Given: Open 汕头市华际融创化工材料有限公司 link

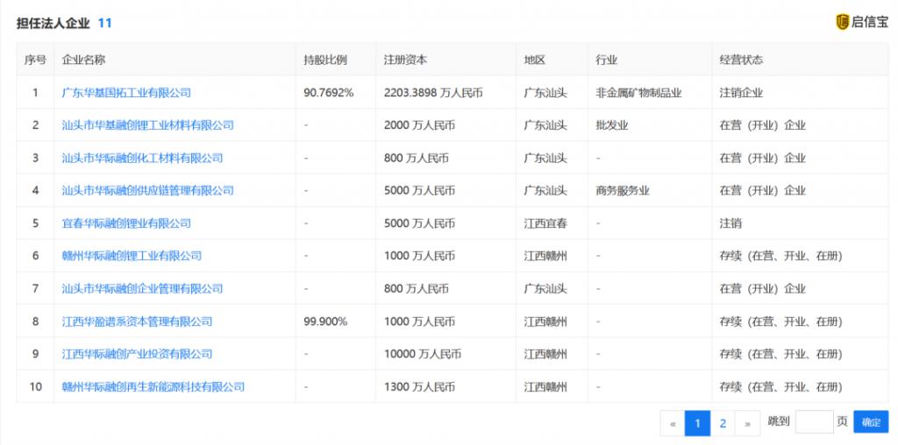Looking at the screenshot, I should 142,158.
